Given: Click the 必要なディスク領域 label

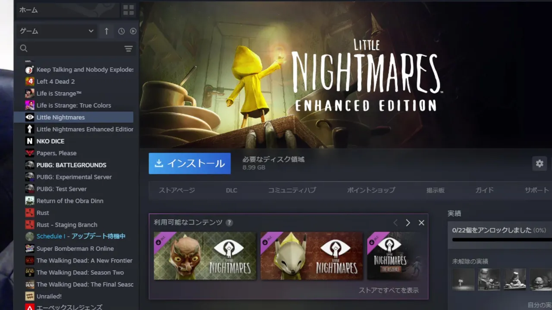Looking at the screenshot, I should pos(273,159).
